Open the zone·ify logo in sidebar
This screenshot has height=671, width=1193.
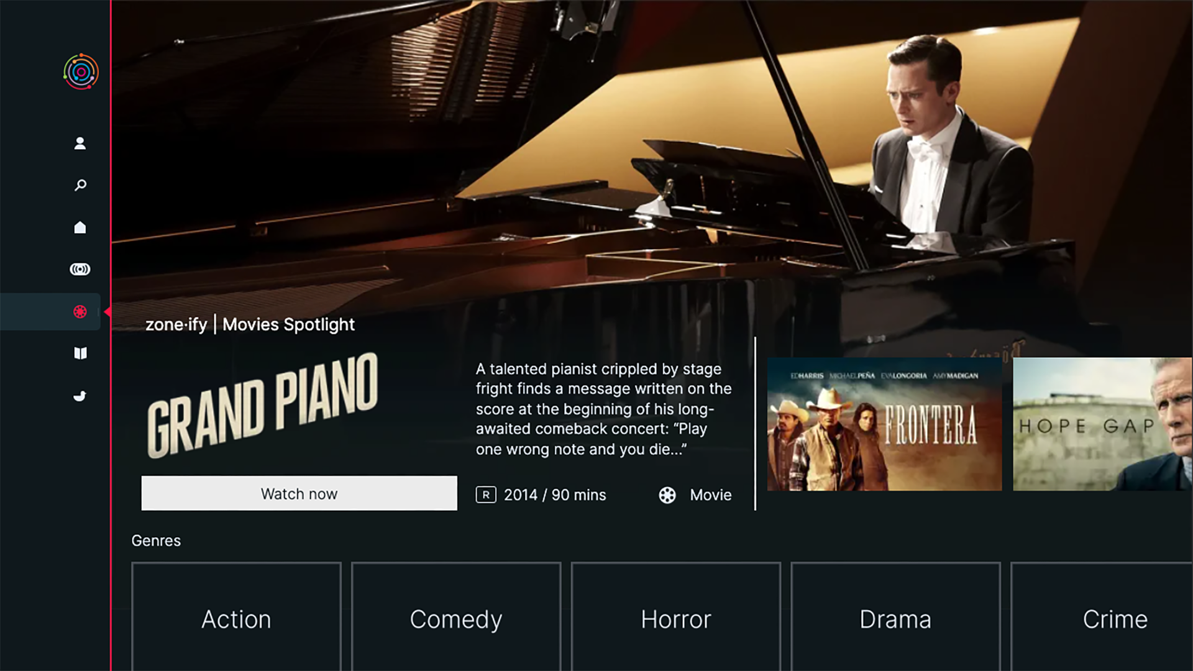[x=81, y=71]
